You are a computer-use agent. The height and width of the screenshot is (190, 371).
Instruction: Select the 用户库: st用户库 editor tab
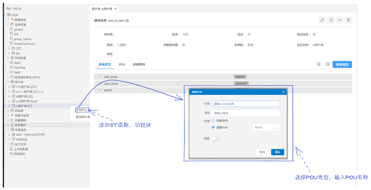pyautogui.click(x=102, y=9)
